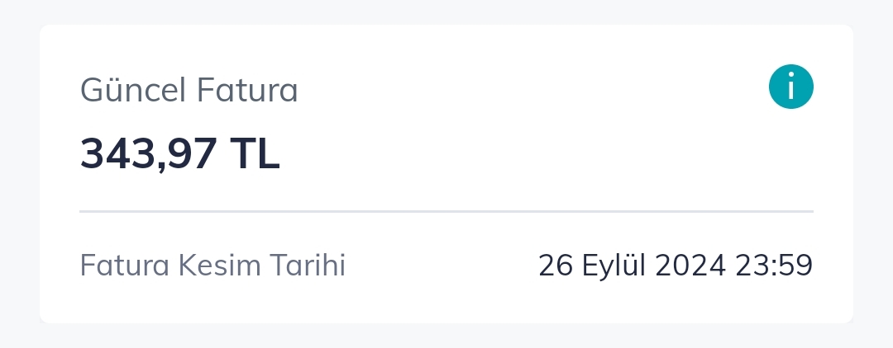Click the "Fatura Kesim Tarihi" label

[212, 266]
